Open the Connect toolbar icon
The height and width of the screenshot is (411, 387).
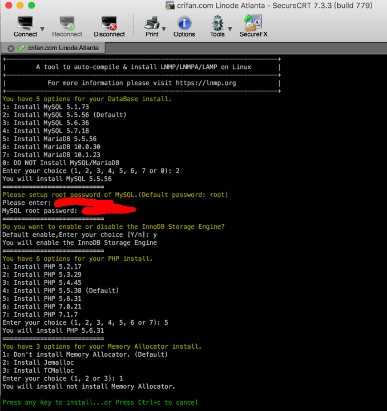pyautogui.click(x=25, y=26)
